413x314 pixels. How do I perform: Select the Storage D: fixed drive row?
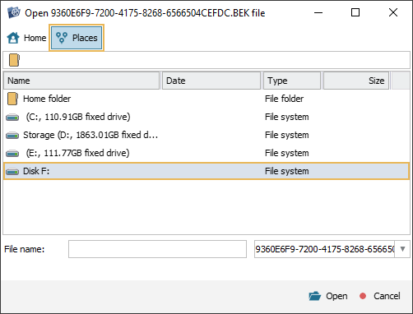[206, 135]
